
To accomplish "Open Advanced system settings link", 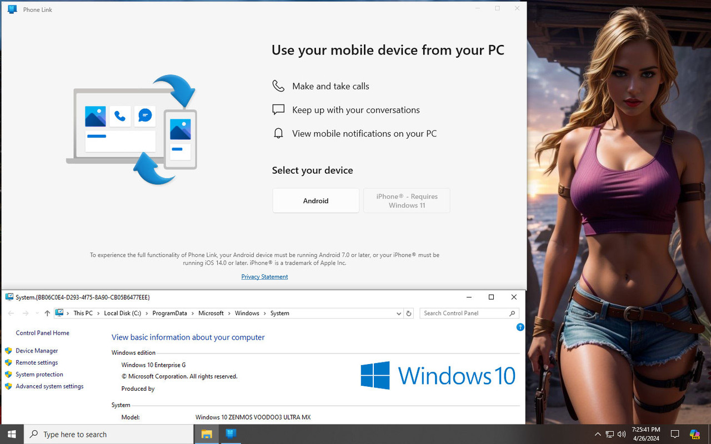I will 49,386.
